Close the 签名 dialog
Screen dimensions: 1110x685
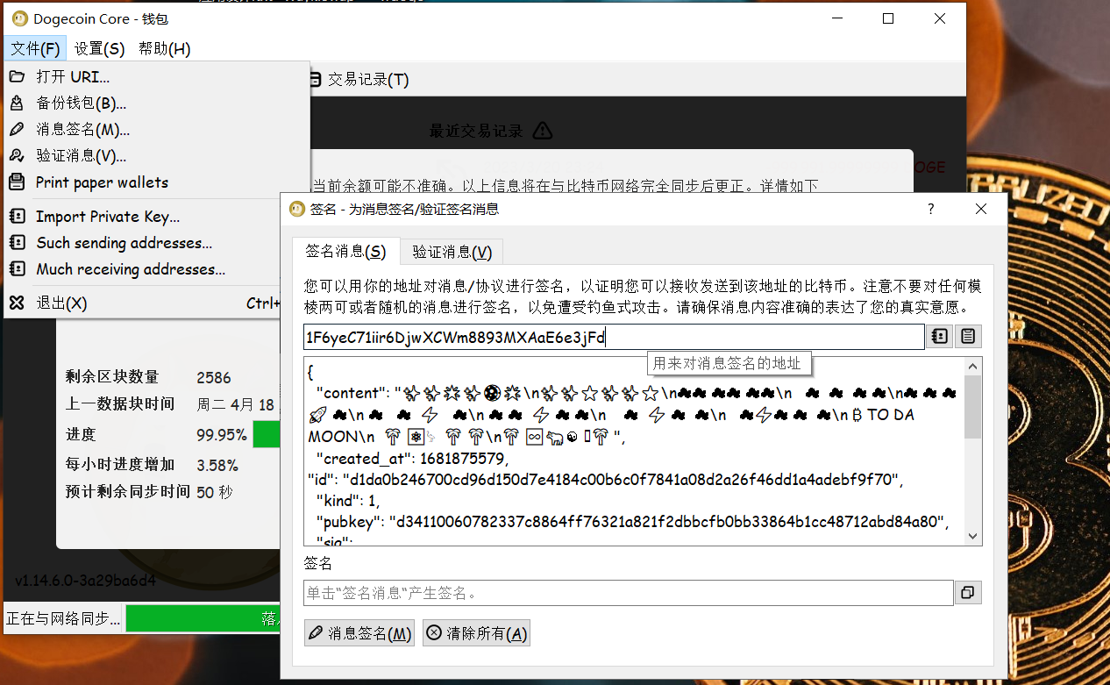[x=981, y=209]
